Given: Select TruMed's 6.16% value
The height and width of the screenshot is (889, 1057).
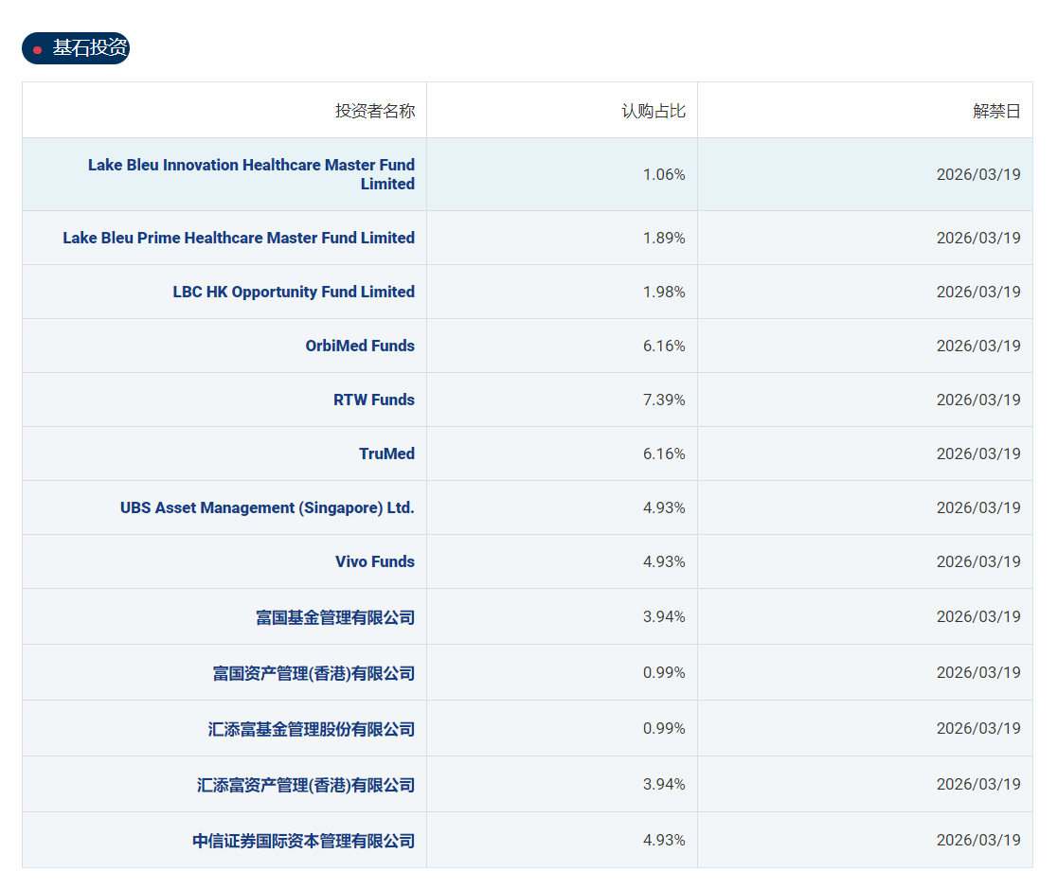Looking at the screenshot, I should click(x=664, y=453).
